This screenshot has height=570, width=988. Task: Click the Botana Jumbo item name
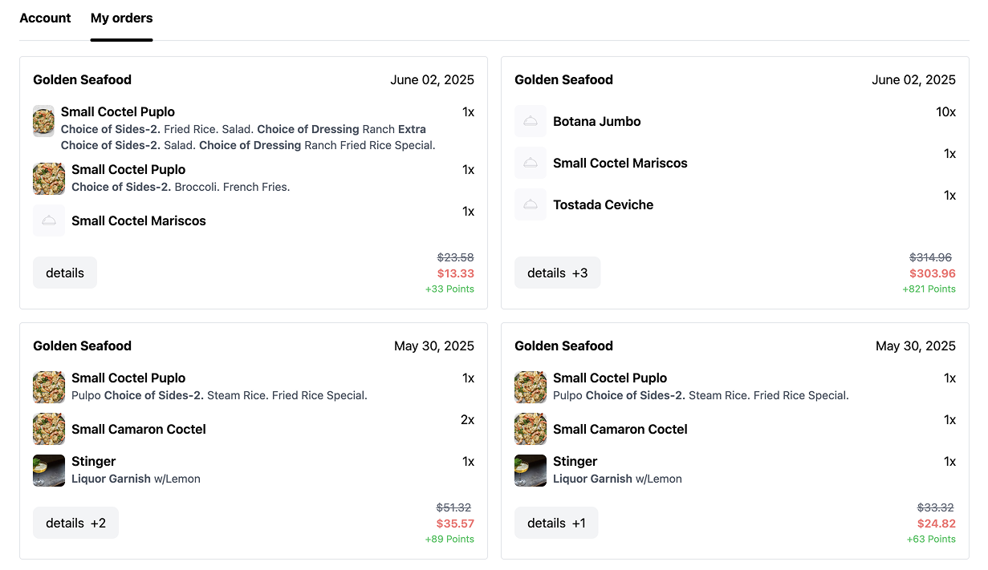[x=596, y=121]
